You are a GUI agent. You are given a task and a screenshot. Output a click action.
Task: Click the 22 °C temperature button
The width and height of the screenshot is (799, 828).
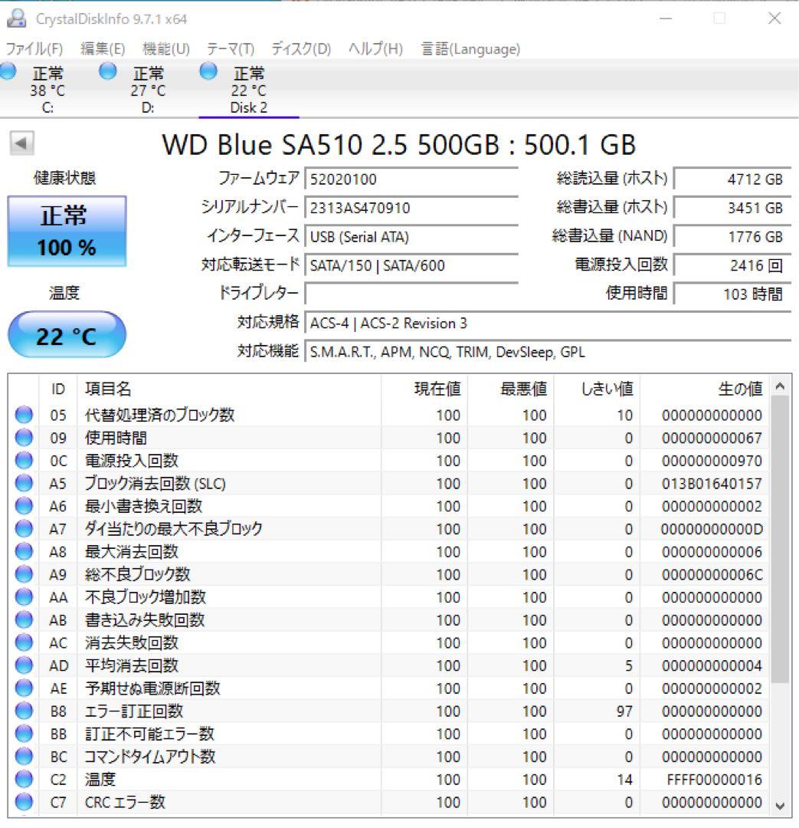[x=67, y=335]
